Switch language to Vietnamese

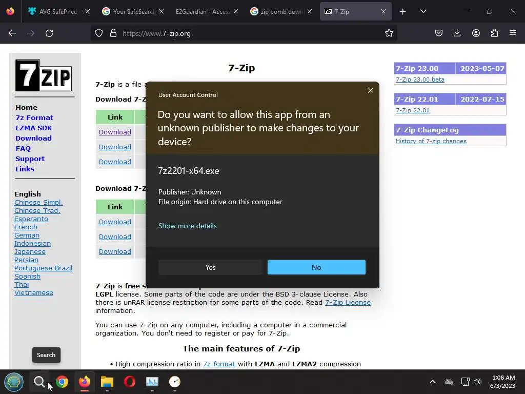point(34,293)
